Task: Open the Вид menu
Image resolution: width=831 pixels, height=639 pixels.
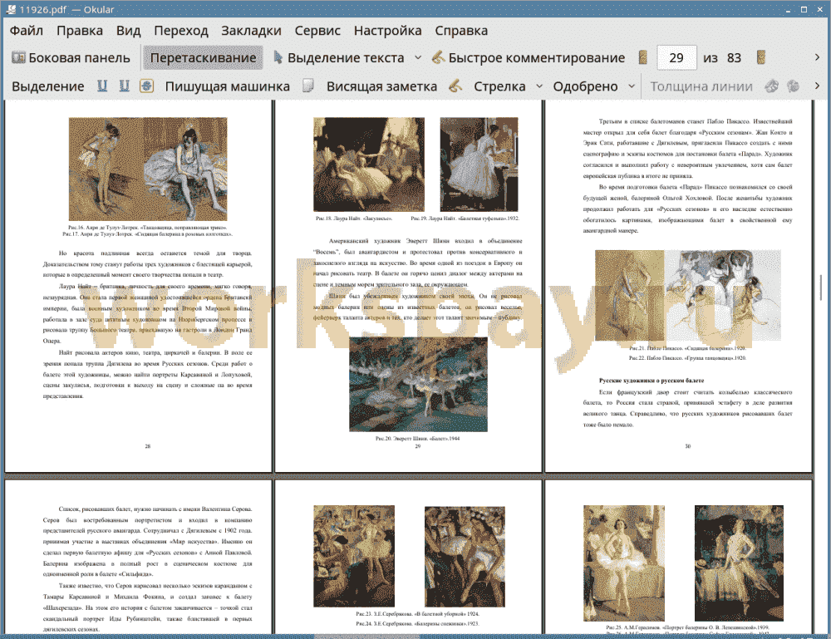Action: [128, 31]
